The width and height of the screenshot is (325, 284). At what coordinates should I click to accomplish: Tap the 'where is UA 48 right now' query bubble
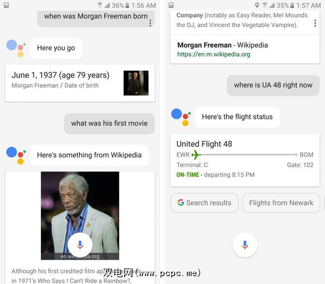(273, 85)
